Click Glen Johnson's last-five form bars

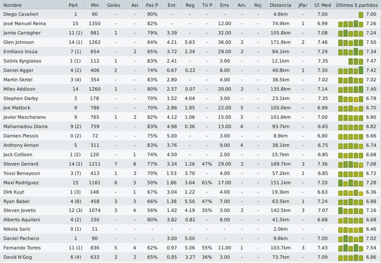pos(351,42)
